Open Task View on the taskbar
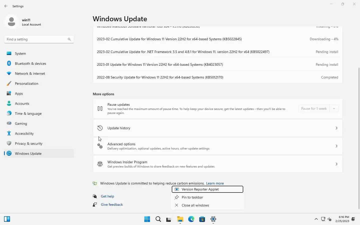 click(169, 219)
